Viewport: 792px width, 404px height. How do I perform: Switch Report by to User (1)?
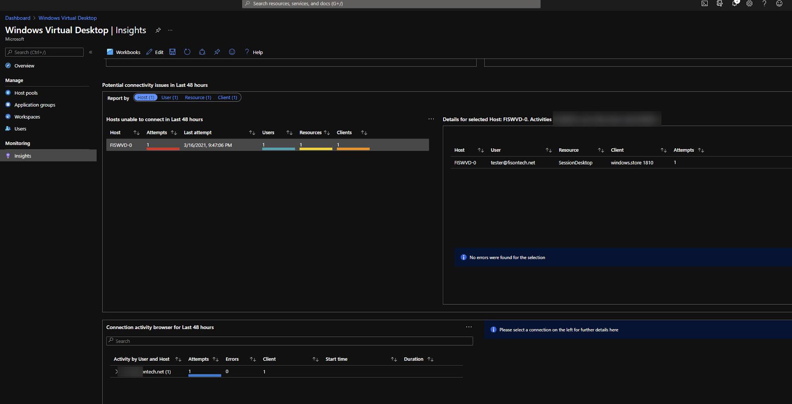[169, 97]
